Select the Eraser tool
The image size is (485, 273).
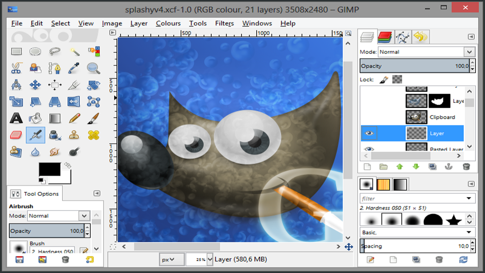[16, 135]
